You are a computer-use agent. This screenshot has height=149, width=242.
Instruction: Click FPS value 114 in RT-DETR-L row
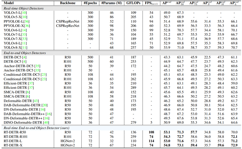pyautogui.click(x=151, y=141)
